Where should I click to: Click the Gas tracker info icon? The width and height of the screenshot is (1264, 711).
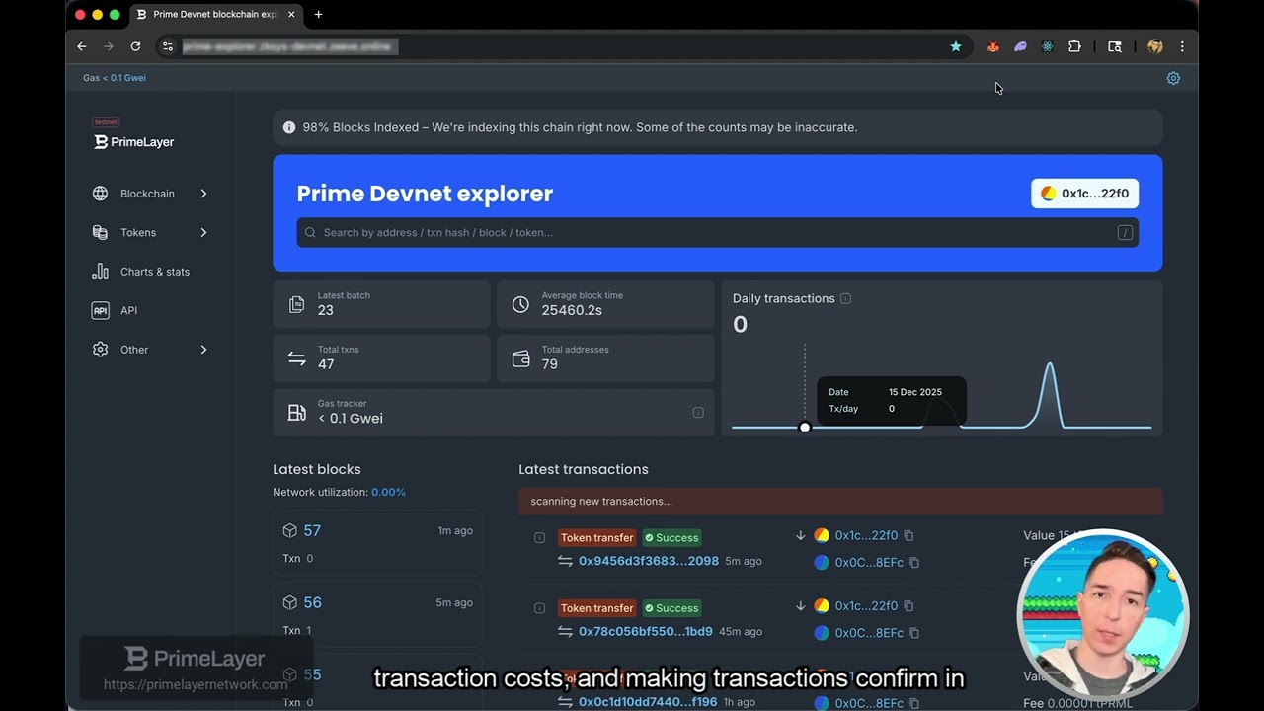[x=698, y=413]
